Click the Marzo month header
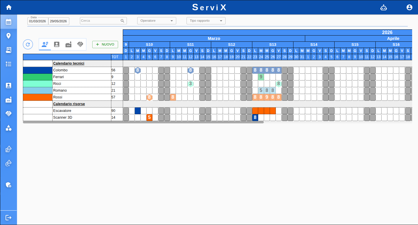Viewport: 418px width, 225px height. coord(214,38)
